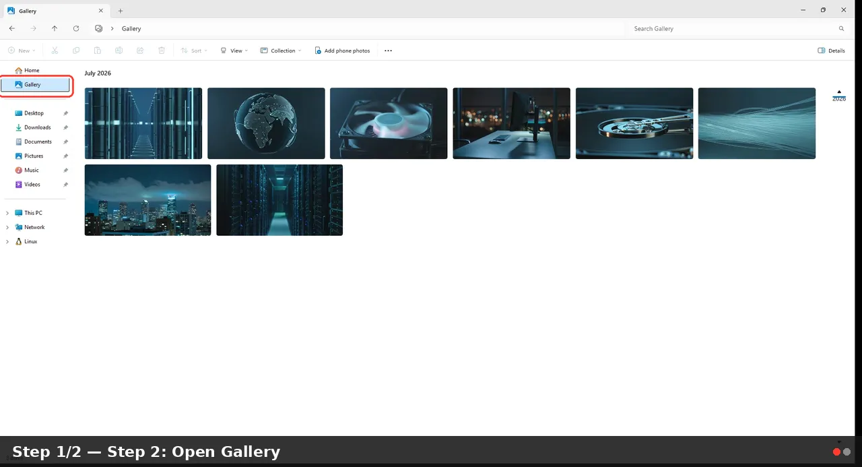862x467 pixels.
Task: Open a new tab with plus icon
Action: (121, 11)
